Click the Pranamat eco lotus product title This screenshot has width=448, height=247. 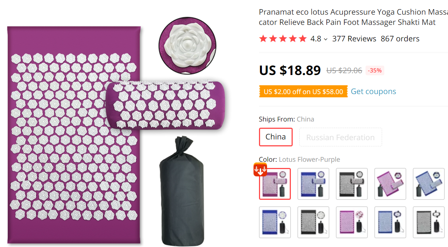click(x=353, y=17)
